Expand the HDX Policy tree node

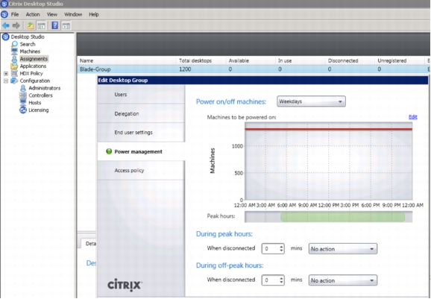pyautogui.click(x=6, y=74)
